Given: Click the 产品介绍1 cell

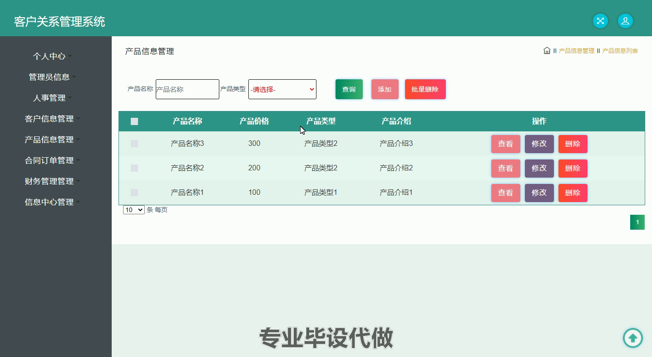Looking at the screenshot, I should coord(396,193).
